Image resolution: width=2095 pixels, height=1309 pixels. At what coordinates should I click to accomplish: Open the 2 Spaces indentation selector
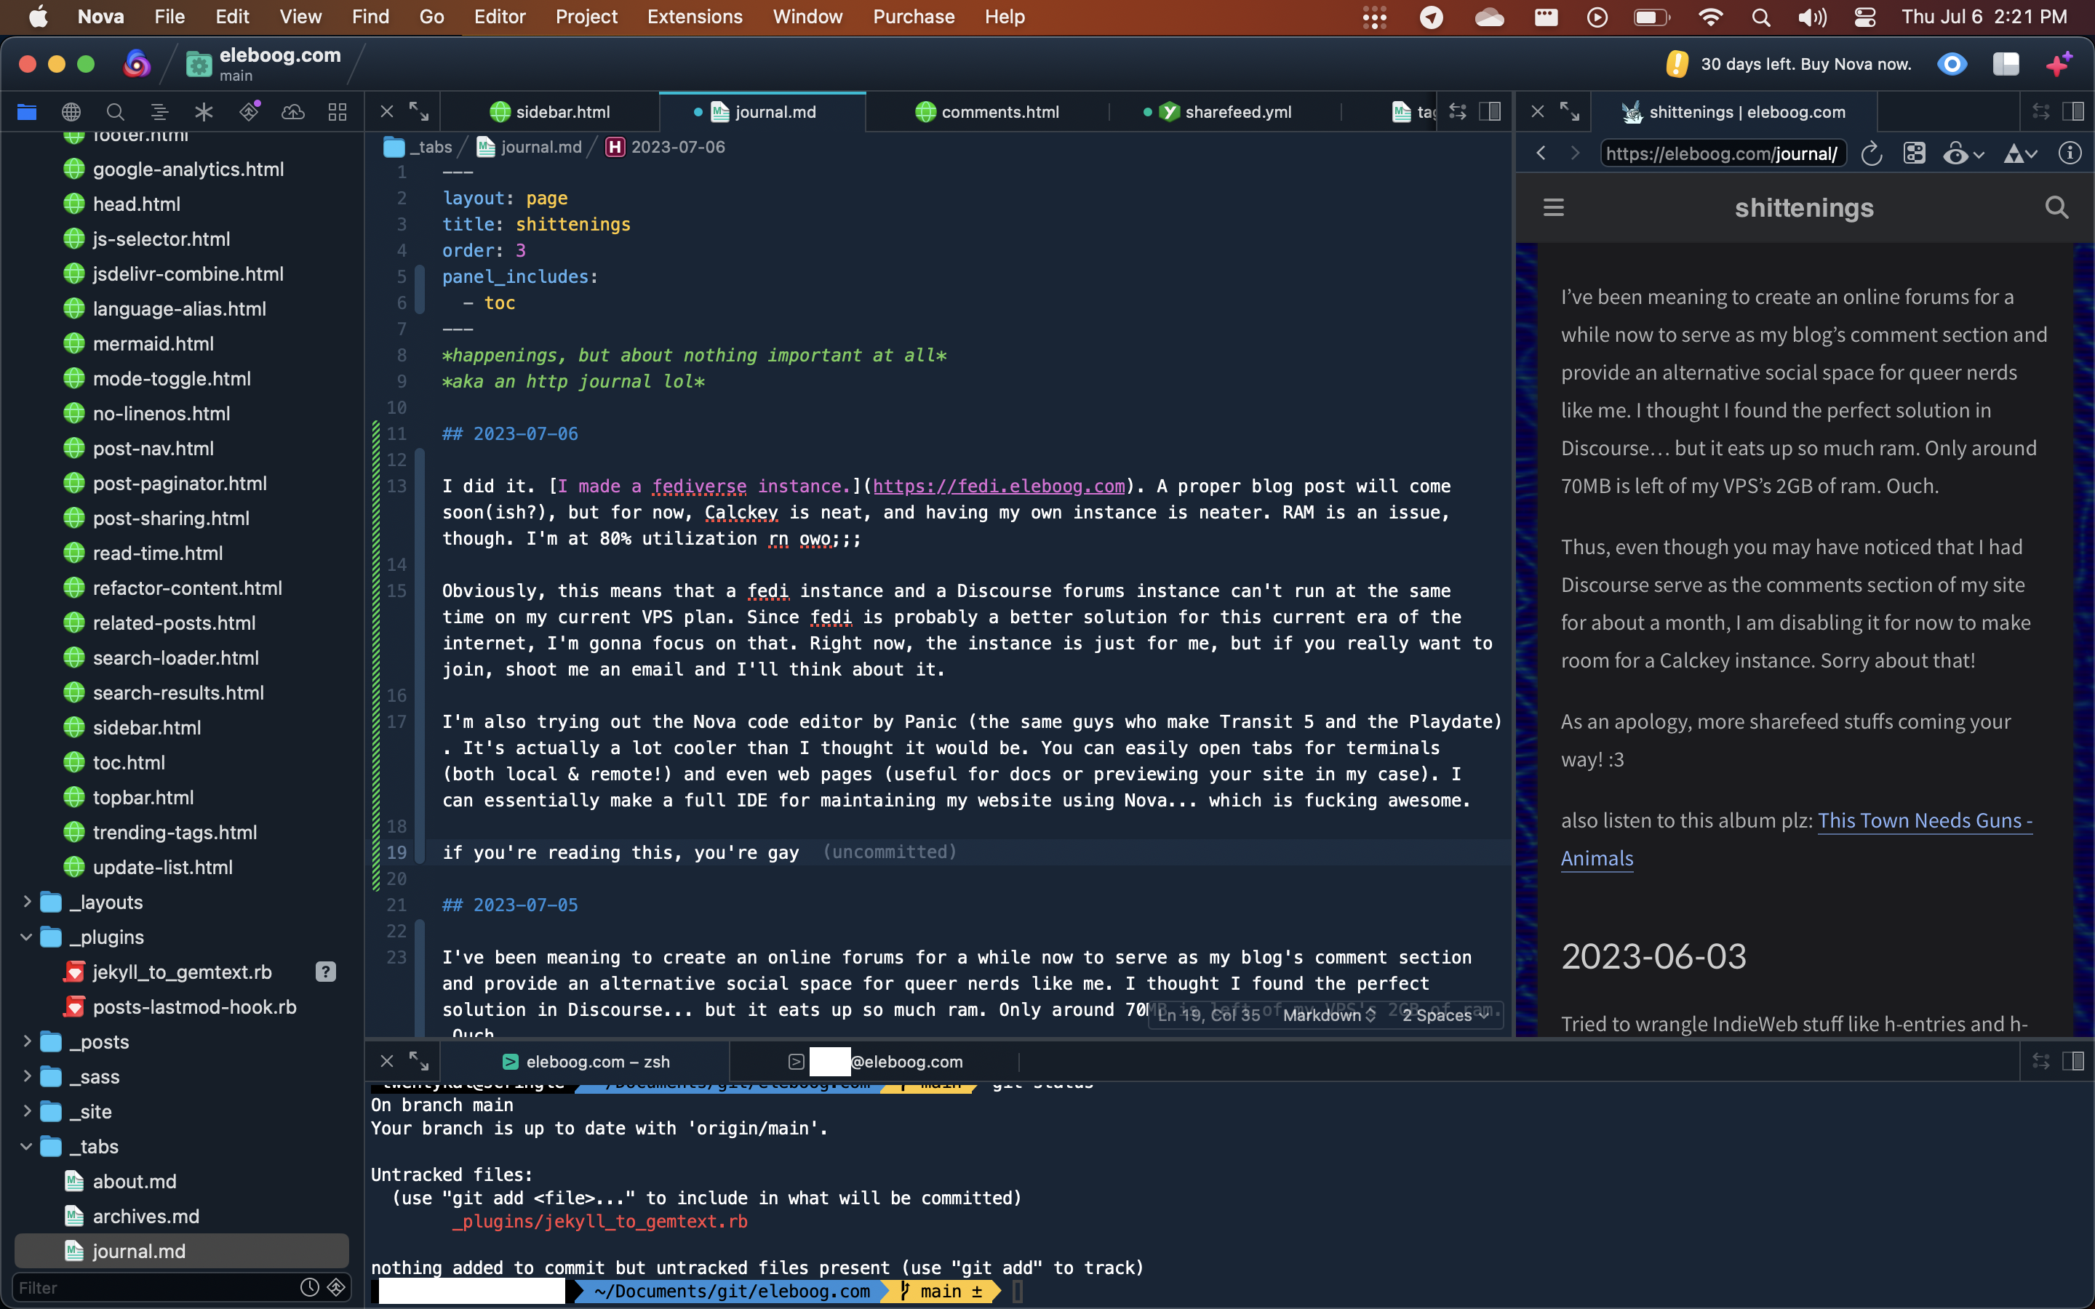pyautogui.click(x=1445, y=1014)
